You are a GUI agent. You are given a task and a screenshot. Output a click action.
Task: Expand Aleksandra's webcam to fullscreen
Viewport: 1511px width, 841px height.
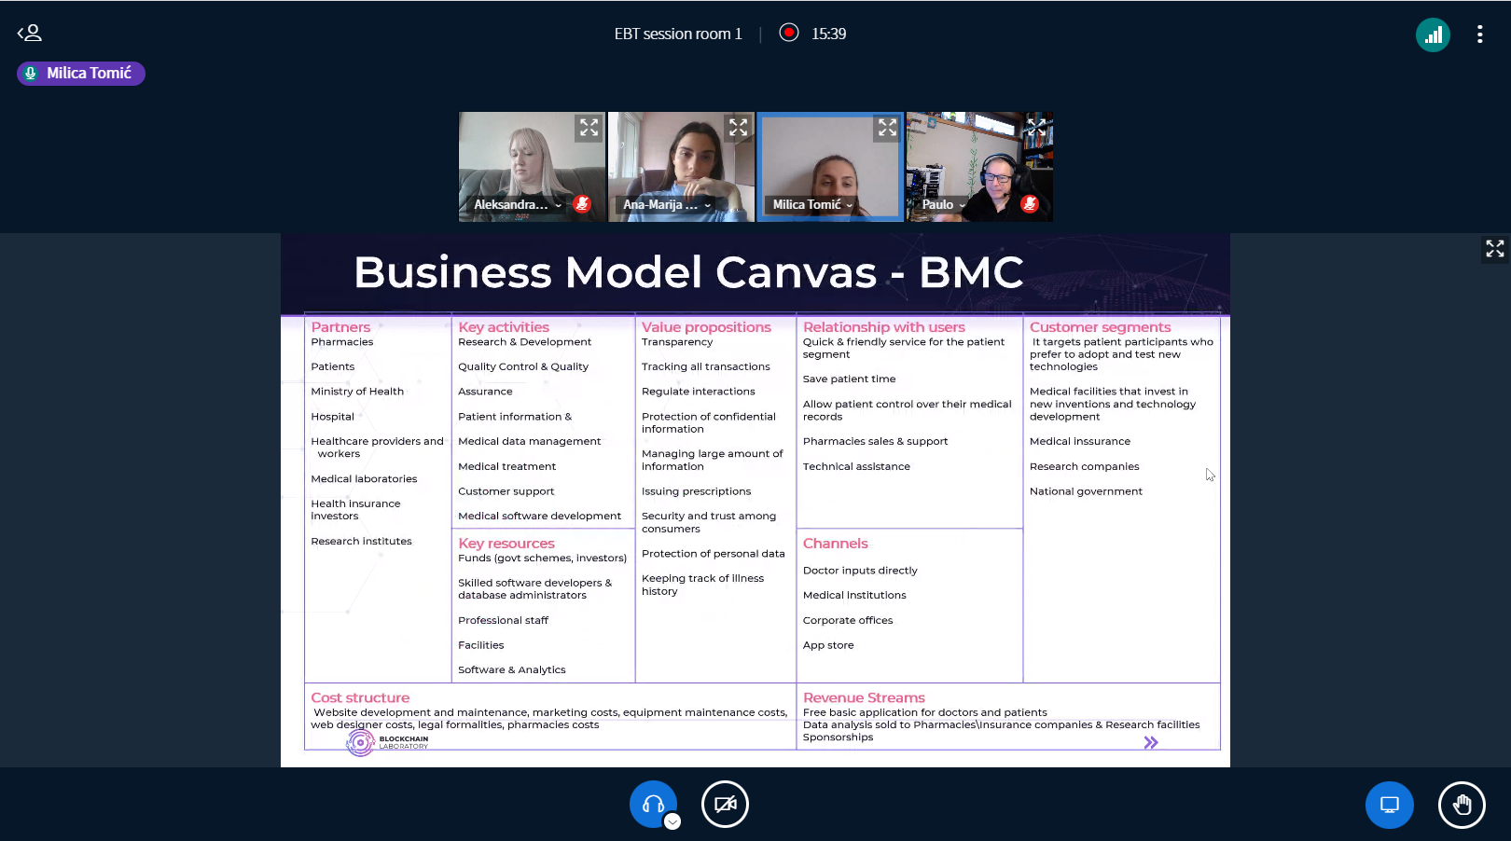[x=589, y=128]
